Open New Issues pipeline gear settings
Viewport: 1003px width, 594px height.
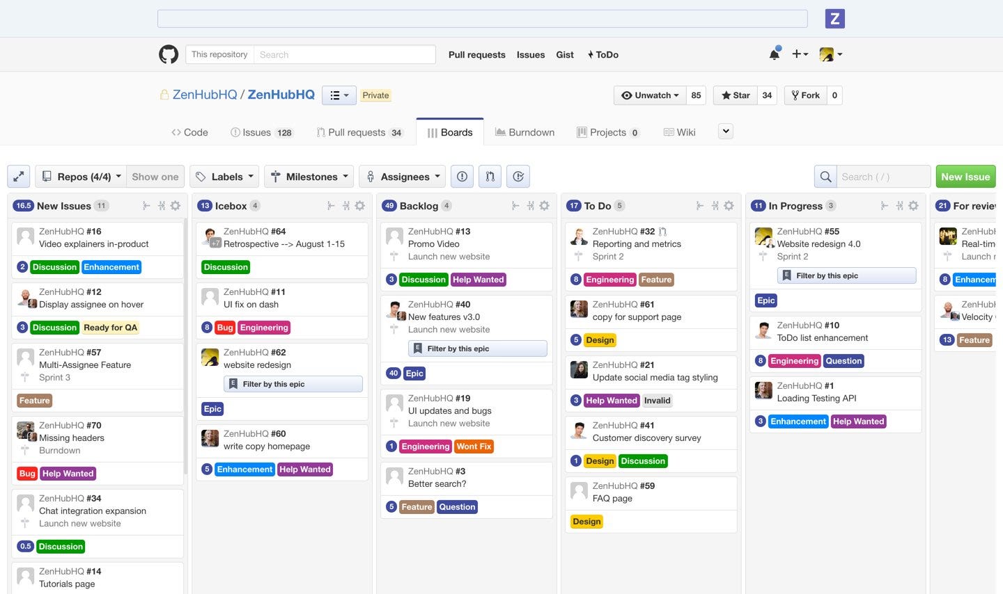(176, 206)
